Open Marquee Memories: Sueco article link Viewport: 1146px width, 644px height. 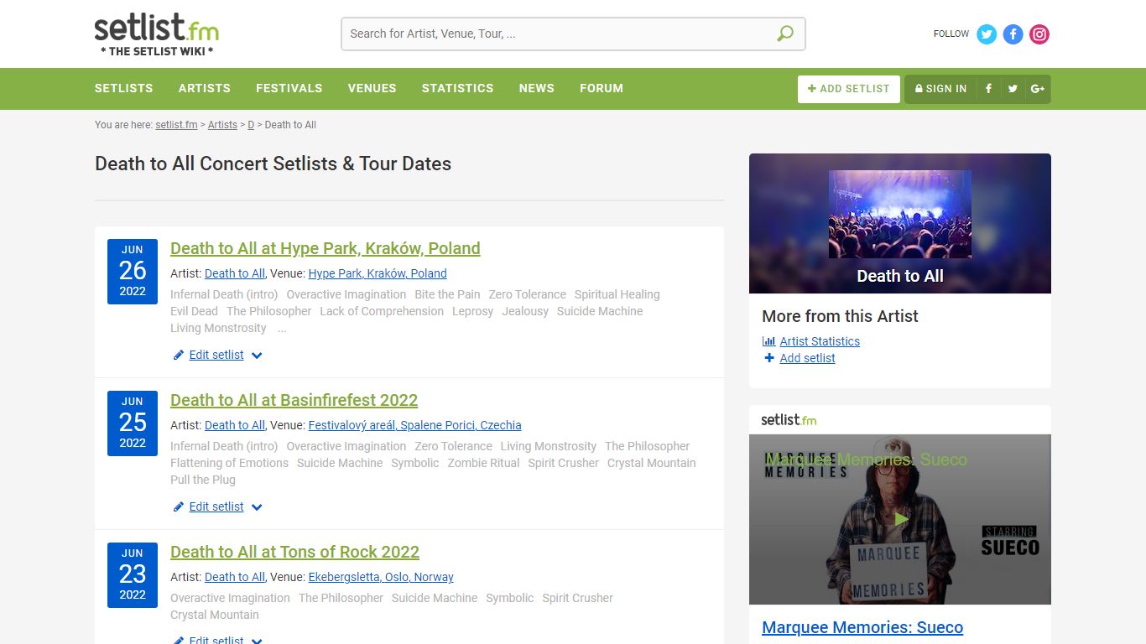(862, 627)
